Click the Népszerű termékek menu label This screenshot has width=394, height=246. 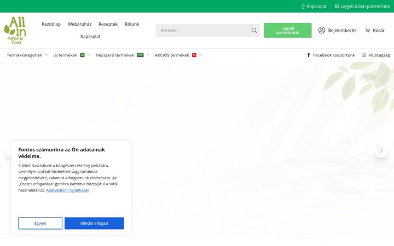click(x=114, y=55)
